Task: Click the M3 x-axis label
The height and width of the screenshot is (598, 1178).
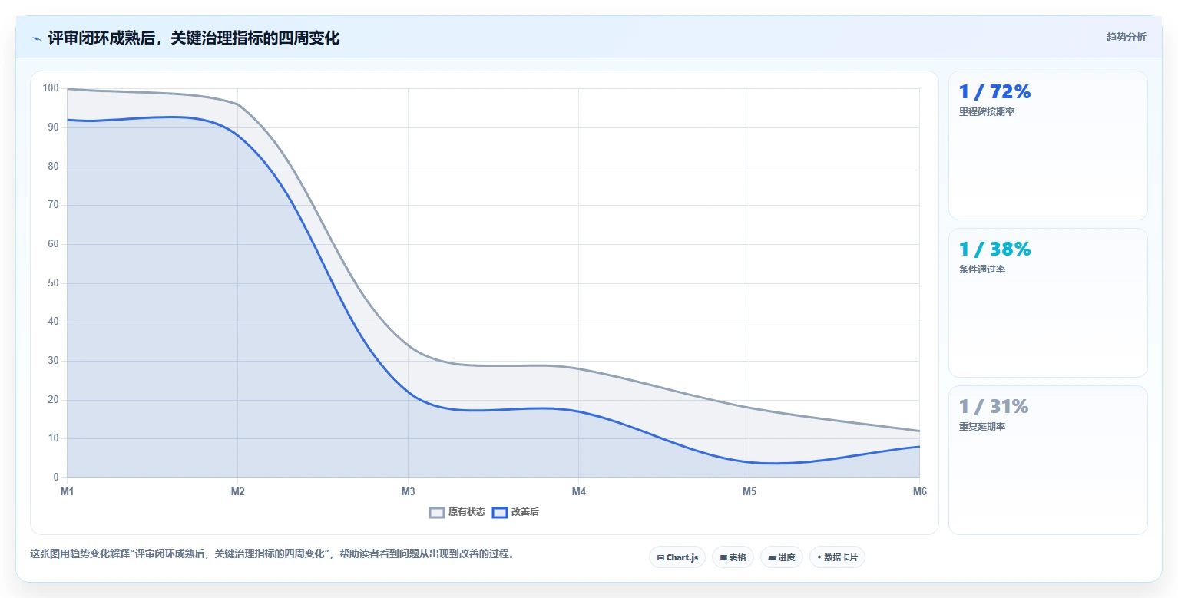Action: click(x=408, y=491)
